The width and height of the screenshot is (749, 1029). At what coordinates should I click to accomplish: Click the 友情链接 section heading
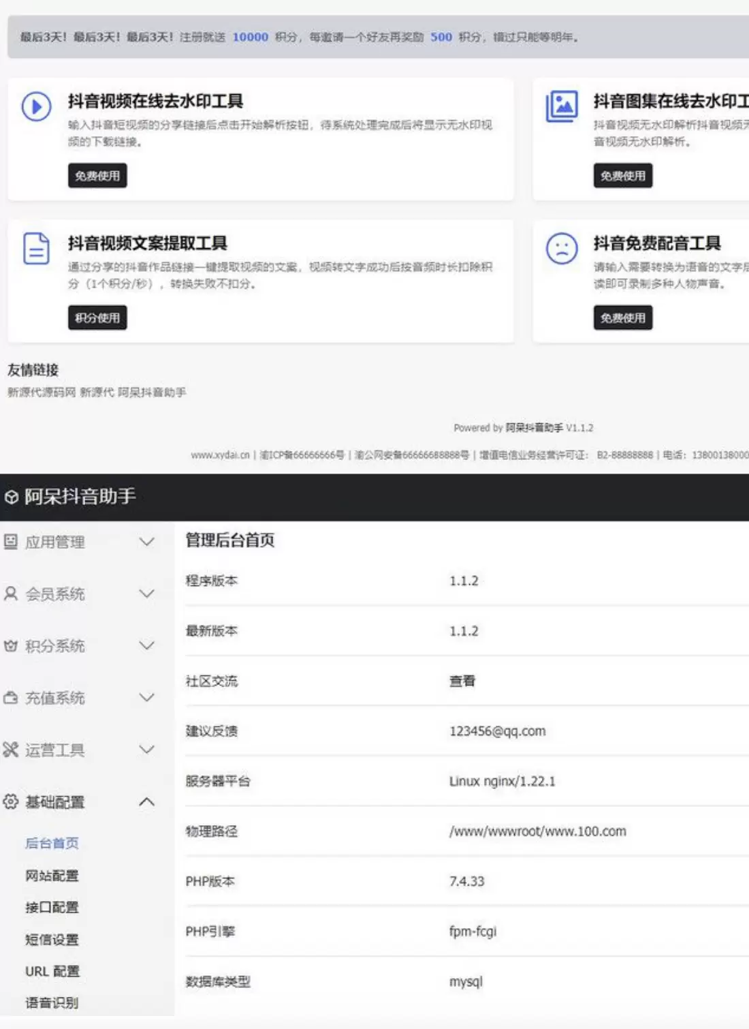(33, 370)
